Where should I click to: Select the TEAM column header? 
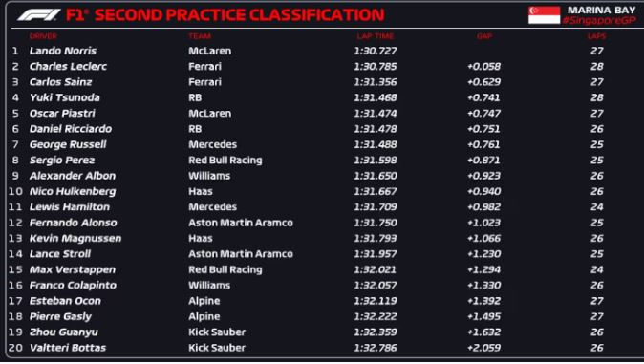(200, 36)
